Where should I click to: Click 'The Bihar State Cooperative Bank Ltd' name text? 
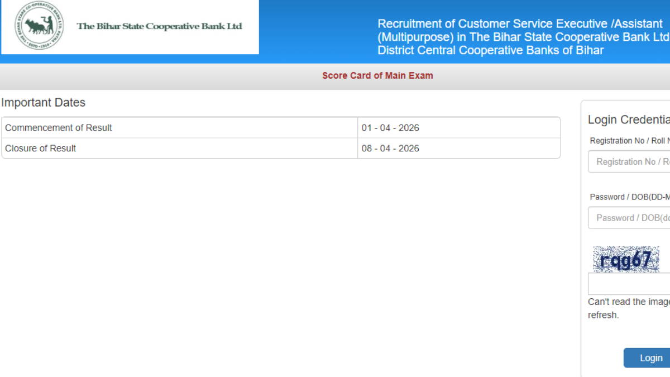coord(159,26)
